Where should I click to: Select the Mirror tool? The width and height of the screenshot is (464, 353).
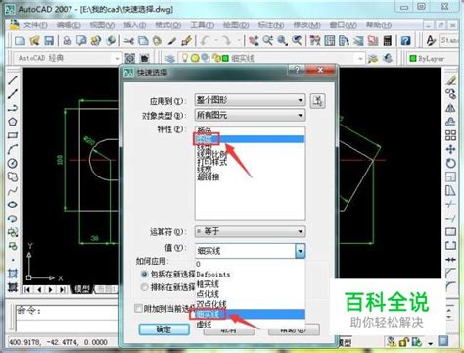451,108
